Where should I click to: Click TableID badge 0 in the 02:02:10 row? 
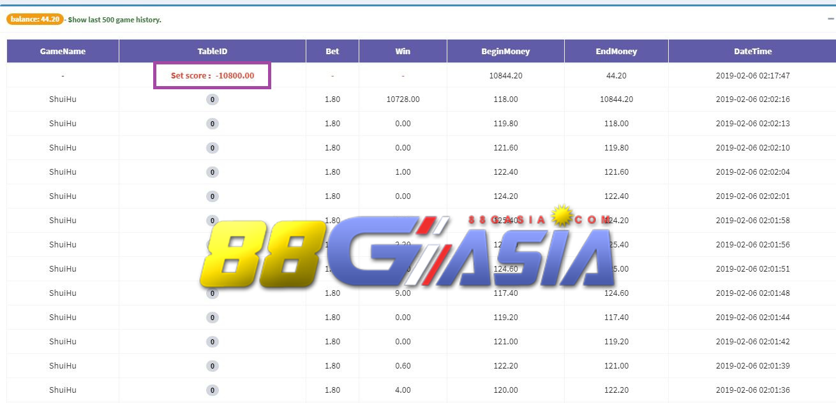point(213,148)
